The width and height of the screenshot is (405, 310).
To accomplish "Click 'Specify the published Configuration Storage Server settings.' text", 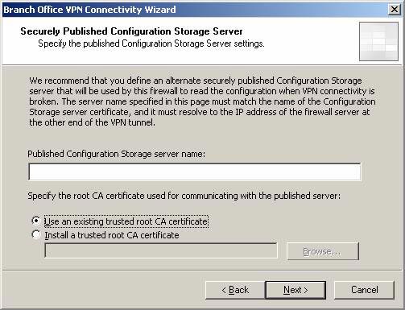I will [x=151, y=43].
